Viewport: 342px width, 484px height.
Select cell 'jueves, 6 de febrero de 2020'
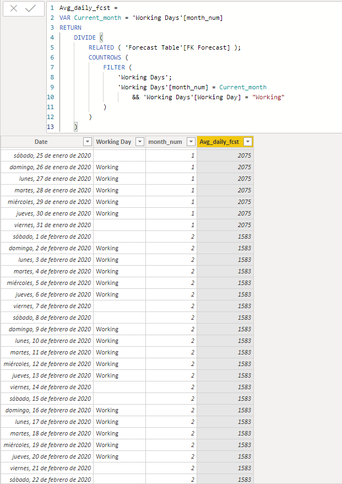pyautogui.click(x=47, y=294)
